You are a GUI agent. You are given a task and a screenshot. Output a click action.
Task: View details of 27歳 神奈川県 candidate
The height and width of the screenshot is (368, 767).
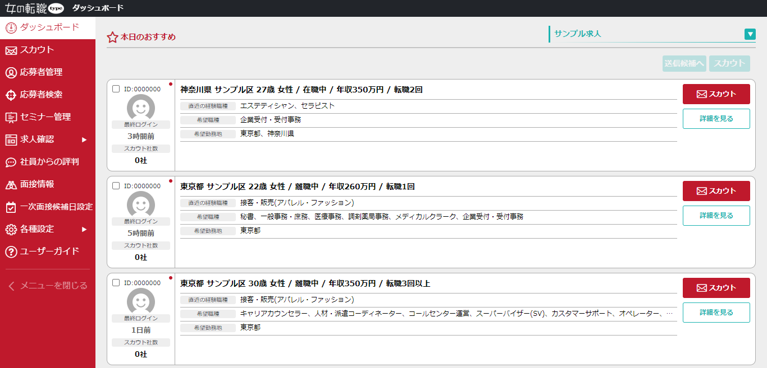716,119
